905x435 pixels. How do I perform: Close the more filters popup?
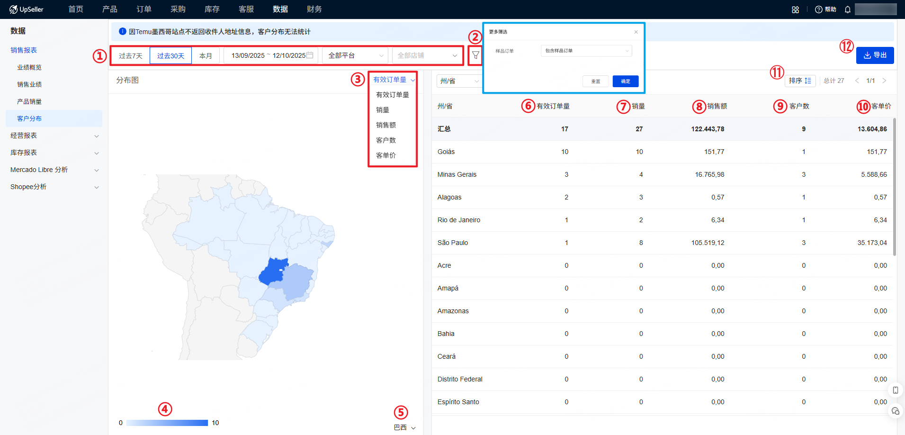click(x=636, y=32)
